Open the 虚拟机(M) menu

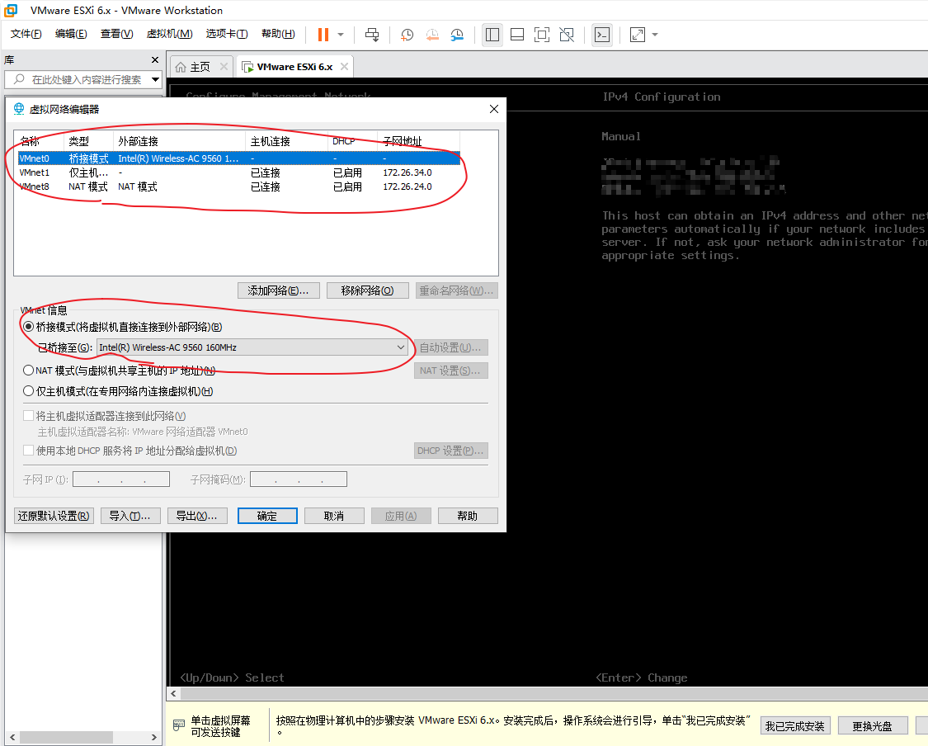point(170,34)
